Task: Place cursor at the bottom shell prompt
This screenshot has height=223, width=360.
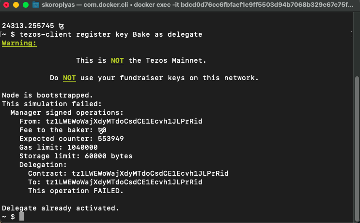Action: (x=21, y=217)
